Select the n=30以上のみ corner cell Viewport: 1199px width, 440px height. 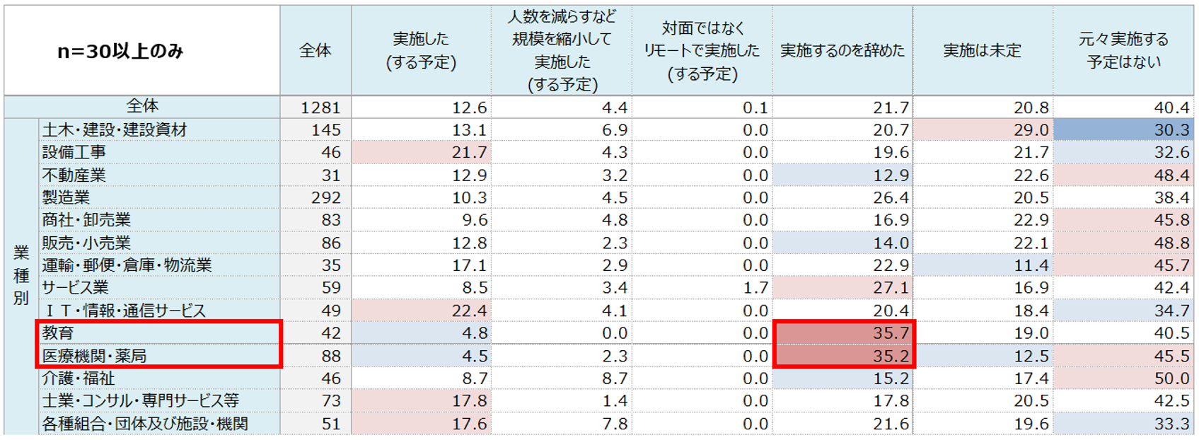click(120, 51)
